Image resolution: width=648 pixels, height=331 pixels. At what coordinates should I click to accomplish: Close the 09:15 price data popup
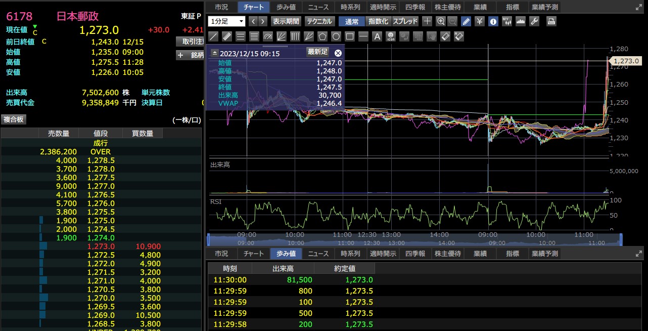pyautogui.click(x=338, y=53)
